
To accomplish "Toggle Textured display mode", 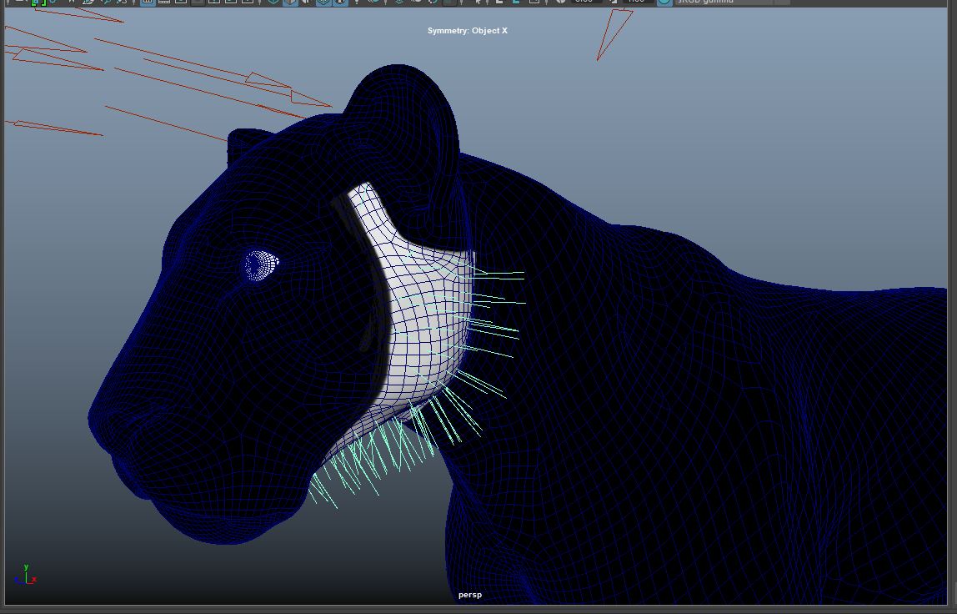I will [x=341, y=2].
